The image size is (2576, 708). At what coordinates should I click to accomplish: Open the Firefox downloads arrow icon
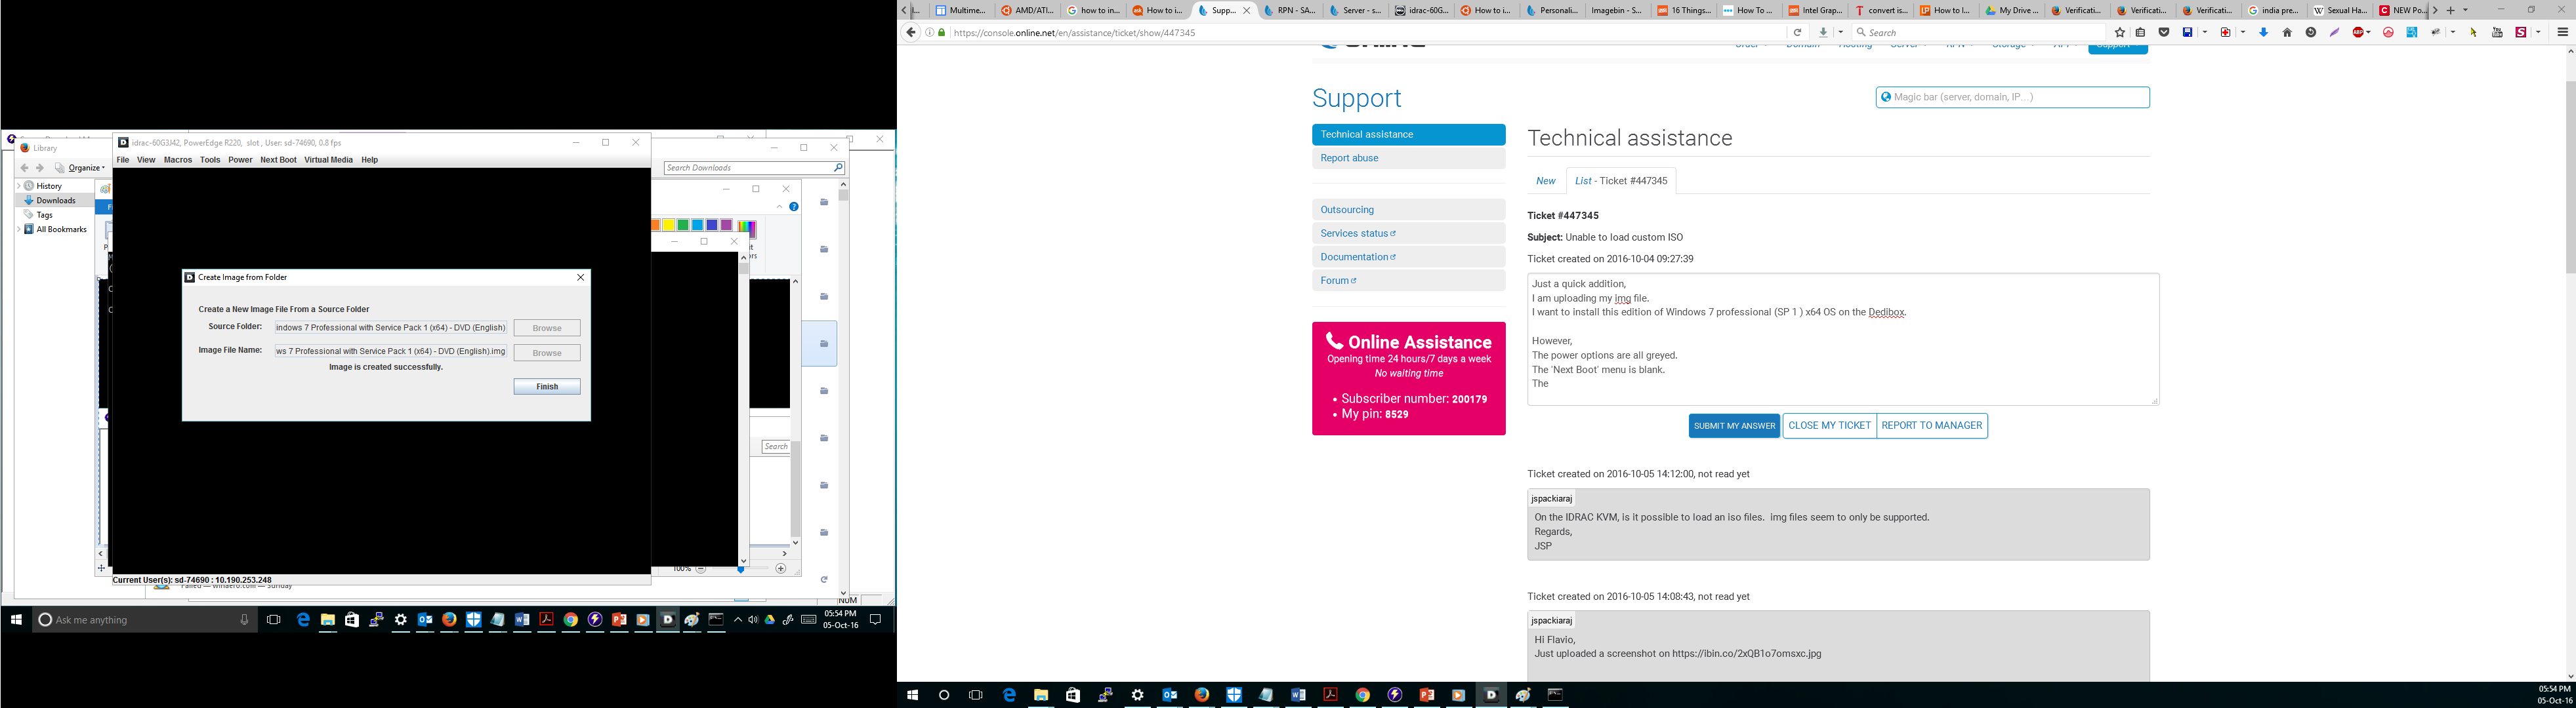point(1823,33)
